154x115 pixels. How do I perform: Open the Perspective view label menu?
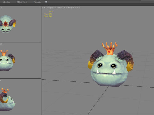tap(51, 8)
